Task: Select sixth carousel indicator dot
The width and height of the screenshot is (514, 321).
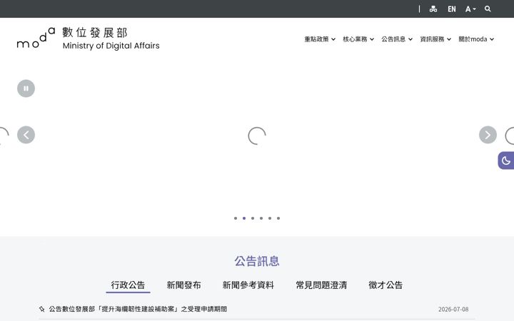Action: [x=278, y=218]
